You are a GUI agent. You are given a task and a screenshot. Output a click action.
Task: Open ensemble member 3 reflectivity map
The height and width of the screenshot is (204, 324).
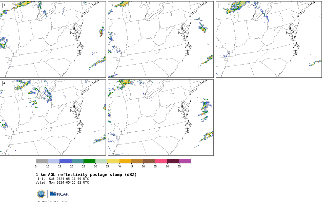269,39
